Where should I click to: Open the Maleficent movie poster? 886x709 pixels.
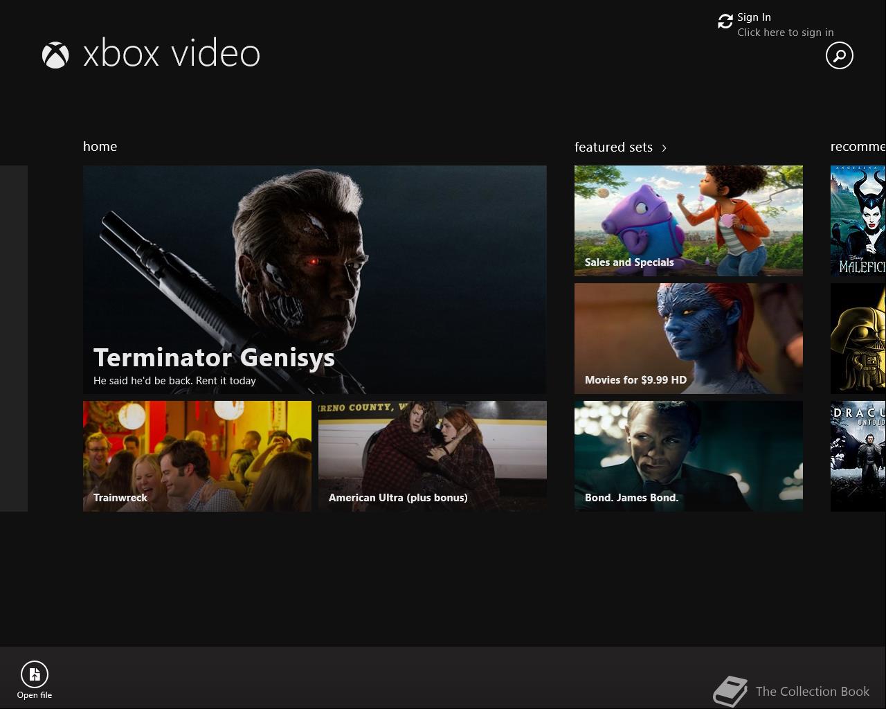point(858,221)
